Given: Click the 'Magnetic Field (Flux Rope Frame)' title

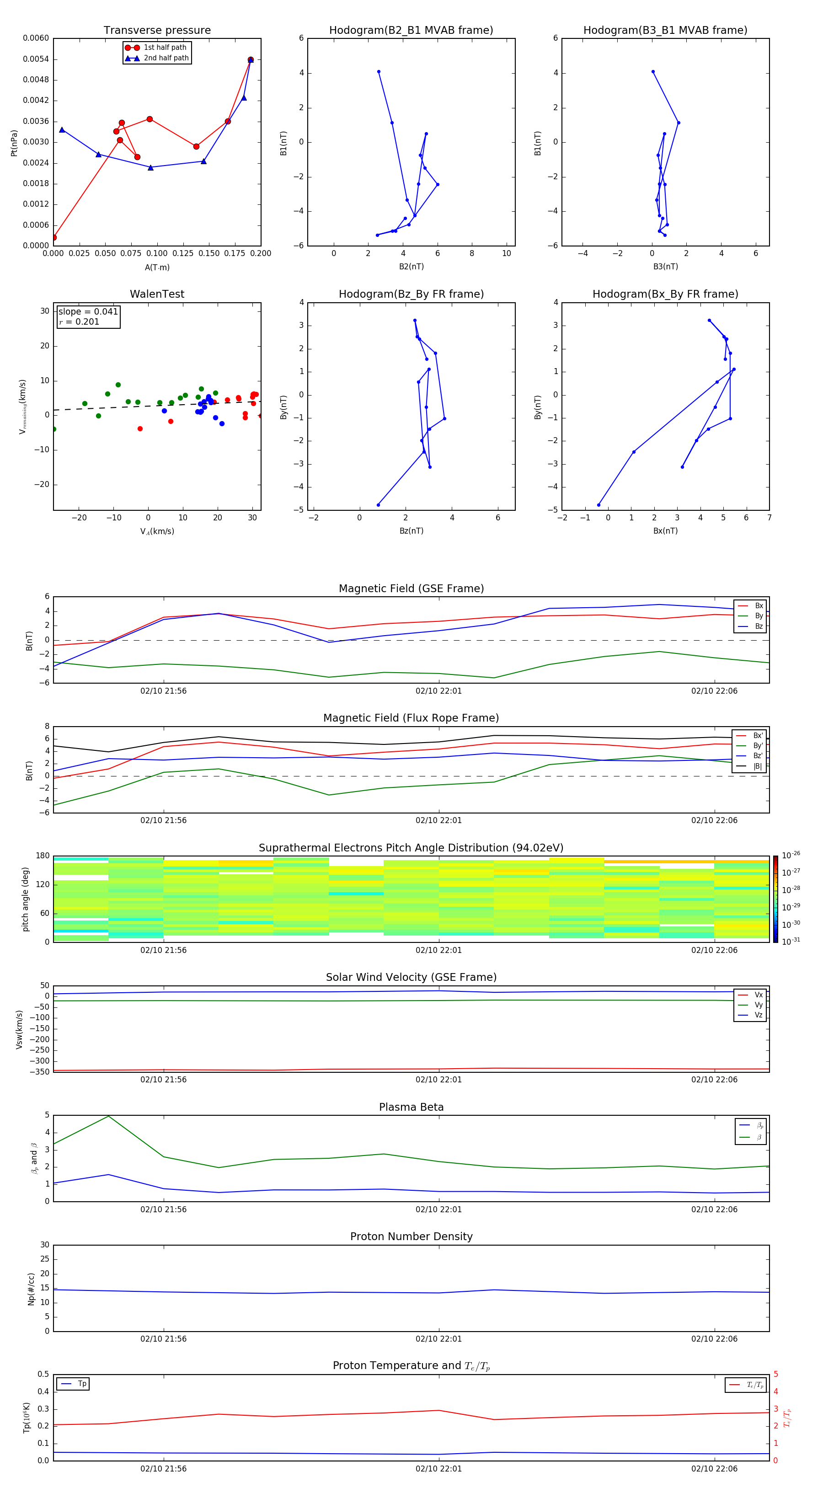Looking at the screenshot, I should pos(411,718).
